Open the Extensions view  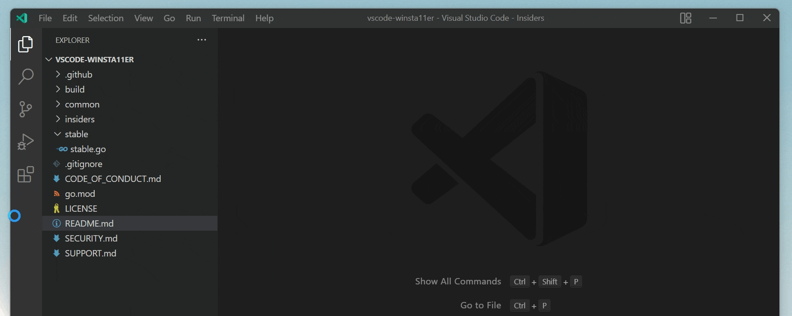[x=26, y=174]
